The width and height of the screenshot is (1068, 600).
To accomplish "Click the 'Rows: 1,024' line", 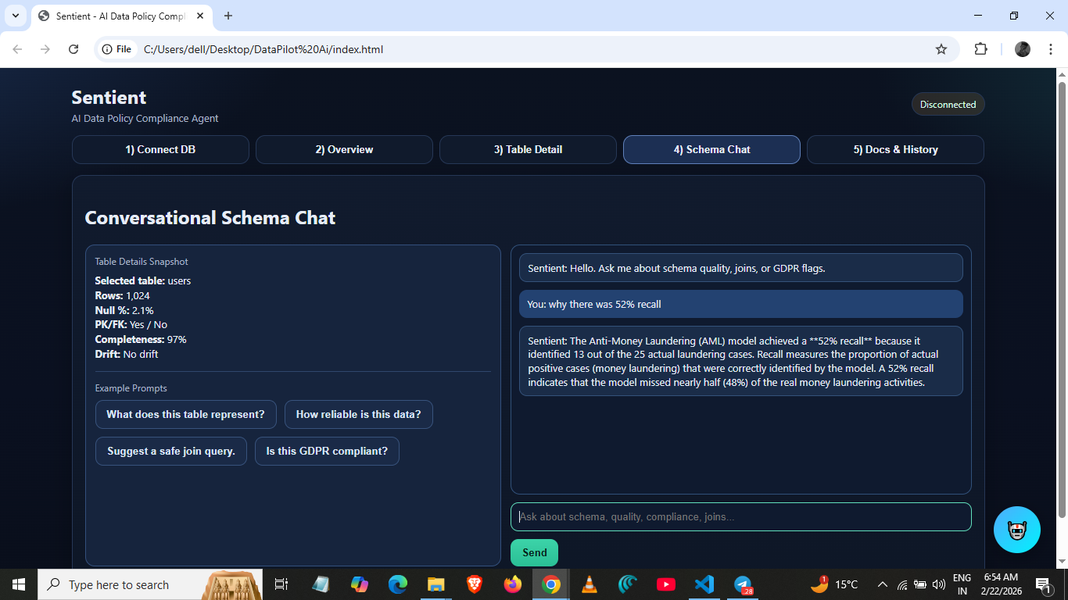I will coord(123,295).
